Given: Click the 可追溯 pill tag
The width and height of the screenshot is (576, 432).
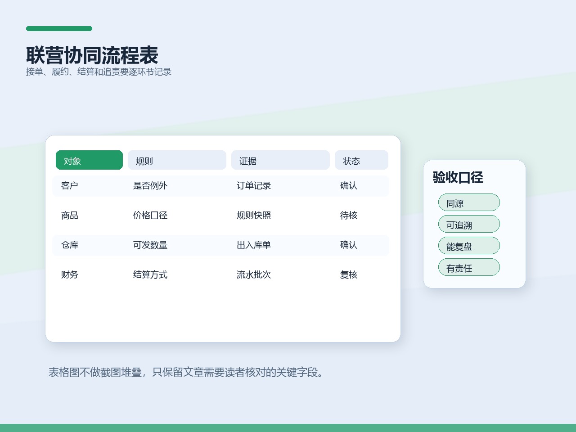Looking at the screenshot, I should (469, 224).
